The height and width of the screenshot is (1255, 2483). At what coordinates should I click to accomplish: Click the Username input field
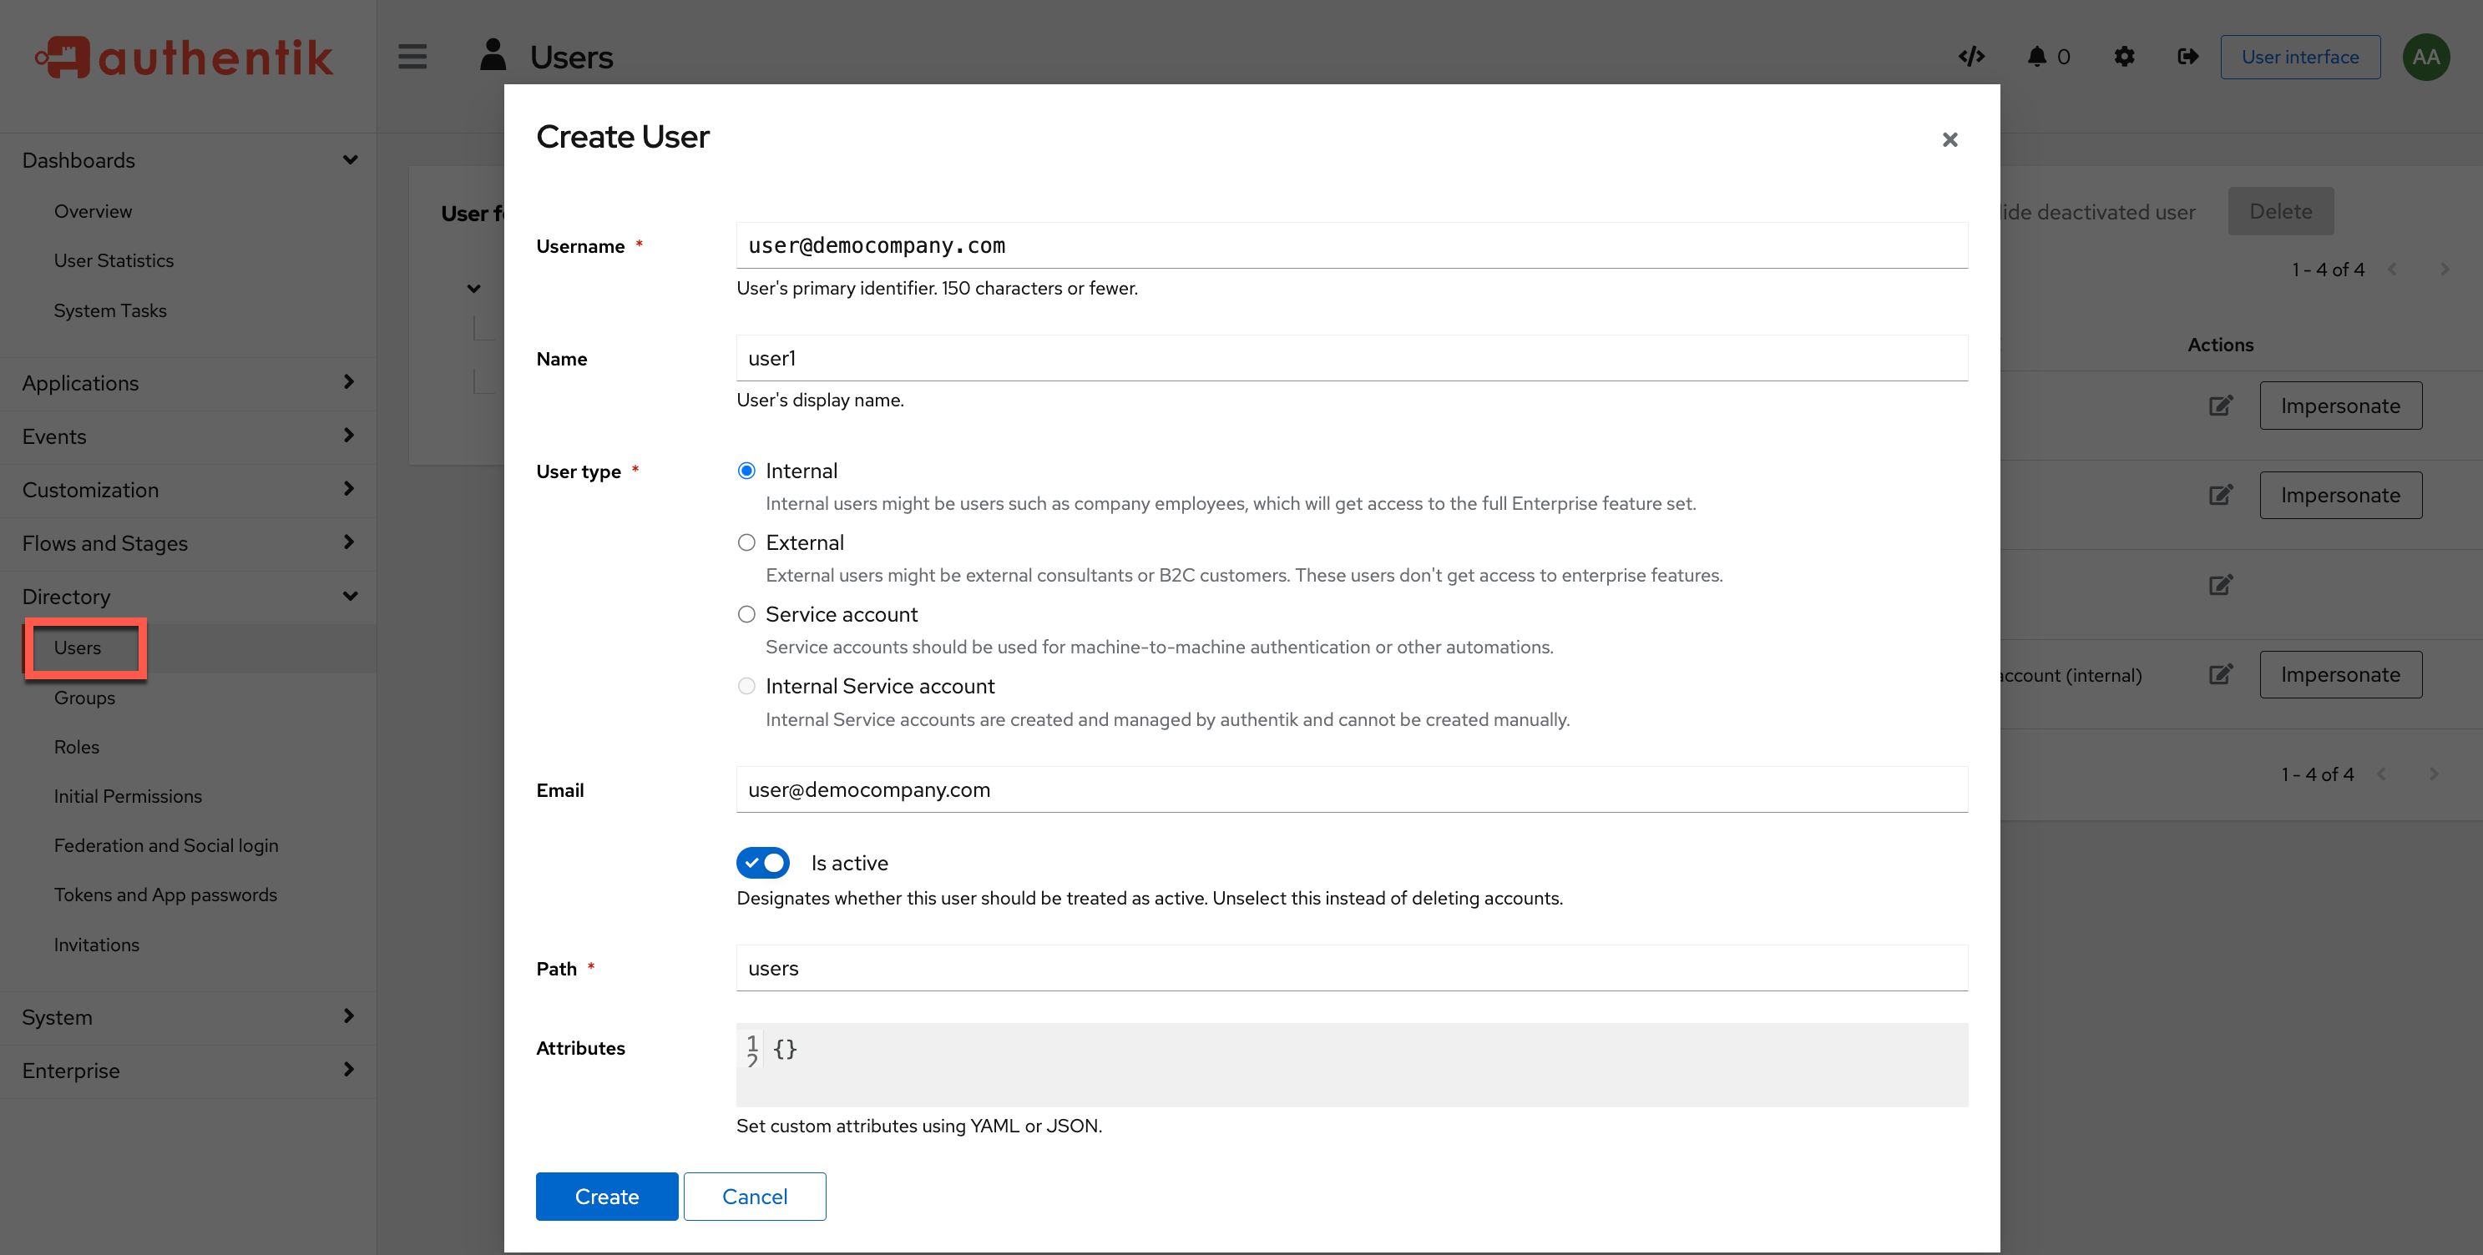[1352, 245]
